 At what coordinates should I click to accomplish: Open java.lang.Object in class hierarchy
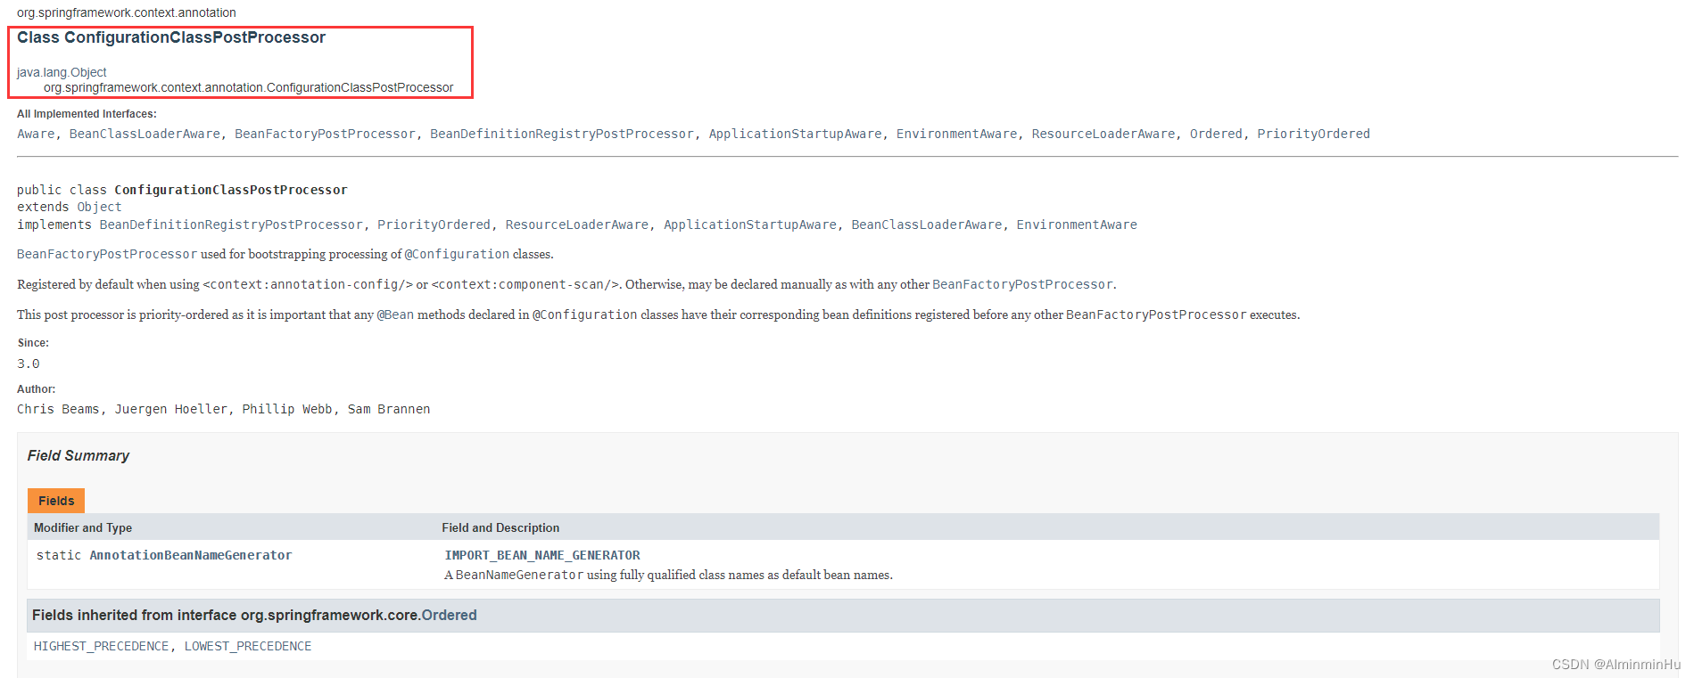[62, 72]
